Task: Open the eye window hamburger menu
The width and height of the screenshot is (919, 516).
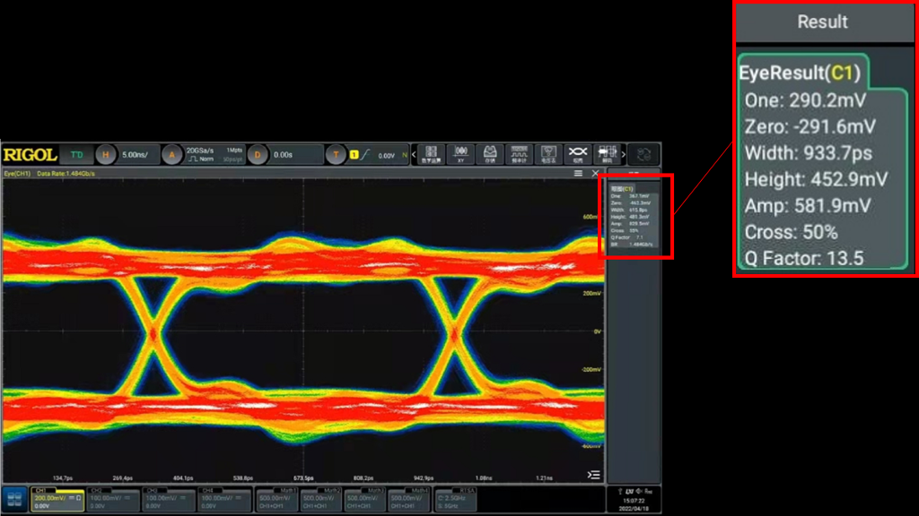Action: coord(578,173)
